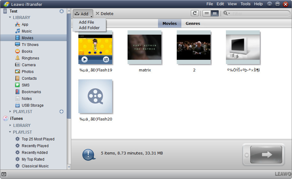The image size is (292, 179).
Task: Select the Music note icon
Action: tap(18, 31)
